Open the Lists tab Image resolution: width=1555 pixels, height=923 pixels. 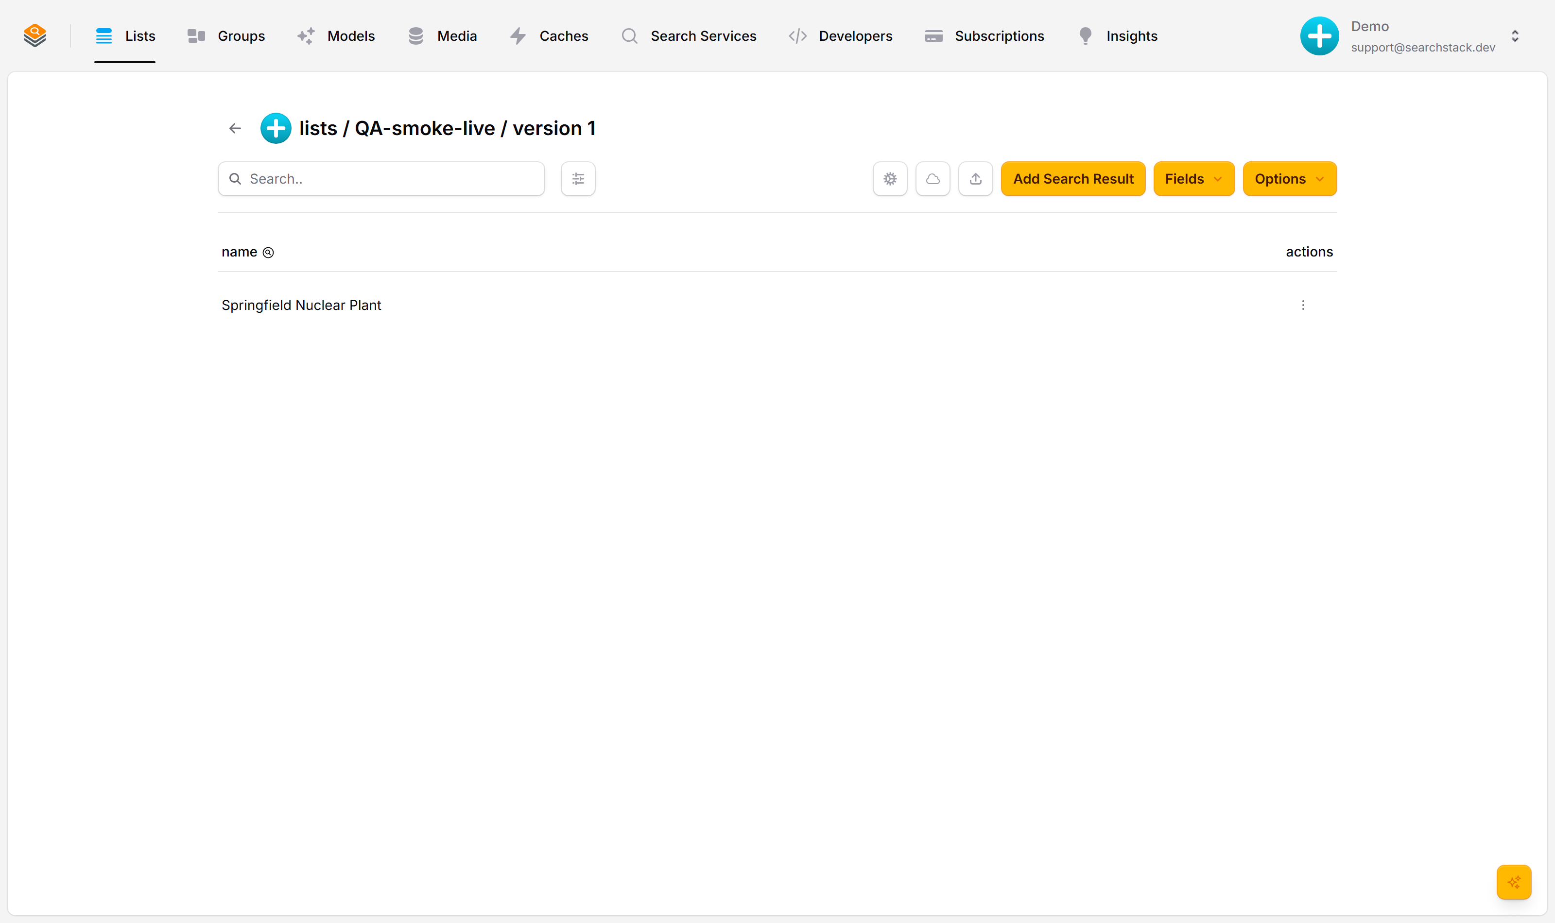coord(125,36)
